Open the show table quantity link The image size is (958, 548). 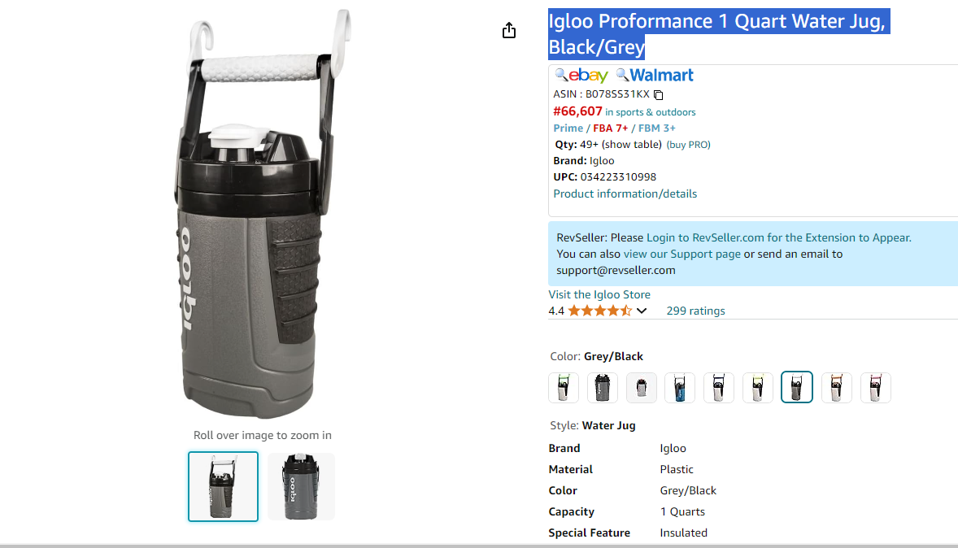pos(632,144)
